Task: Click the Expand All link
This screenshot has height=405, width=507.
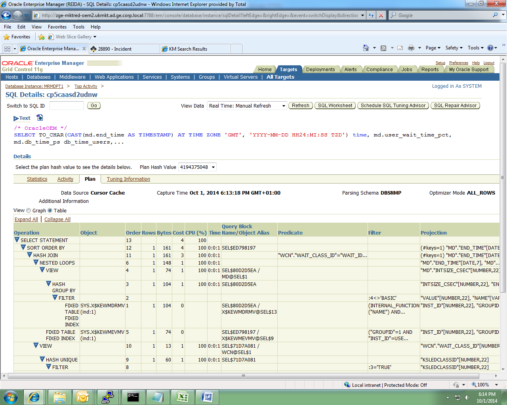Action: (26, 220)
